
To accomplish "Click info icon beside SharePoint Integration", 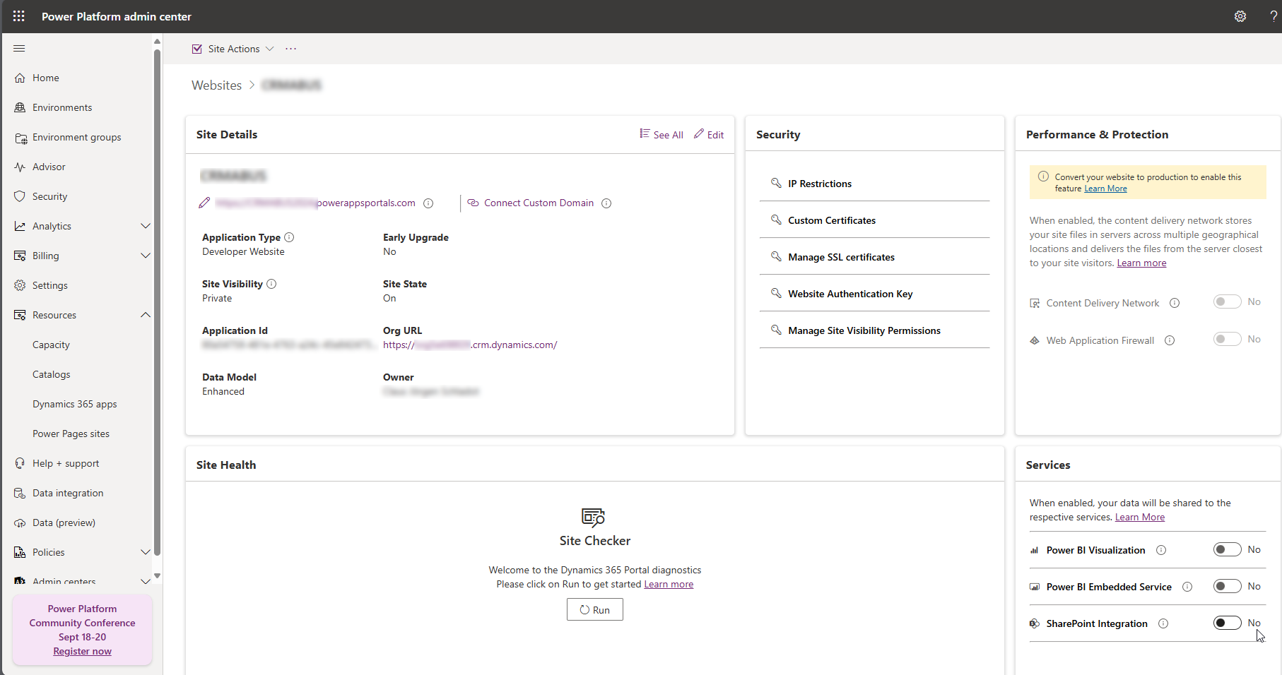I will (x=1163, y=623).
